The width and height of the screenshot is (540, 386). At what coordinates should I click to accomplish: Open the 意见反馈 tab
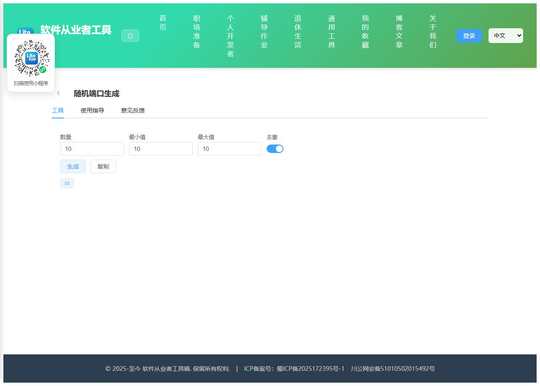click(133, 110)
